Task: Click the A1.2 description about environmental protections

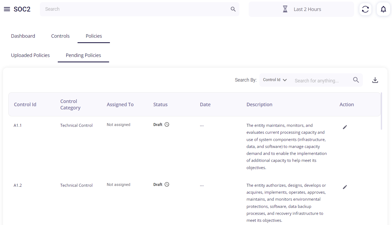Action: tap(286, 203)
